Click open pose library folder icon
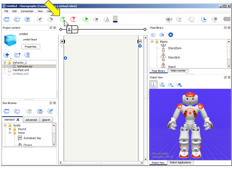The height and width of the screenshot is (169, 232). 153,35
